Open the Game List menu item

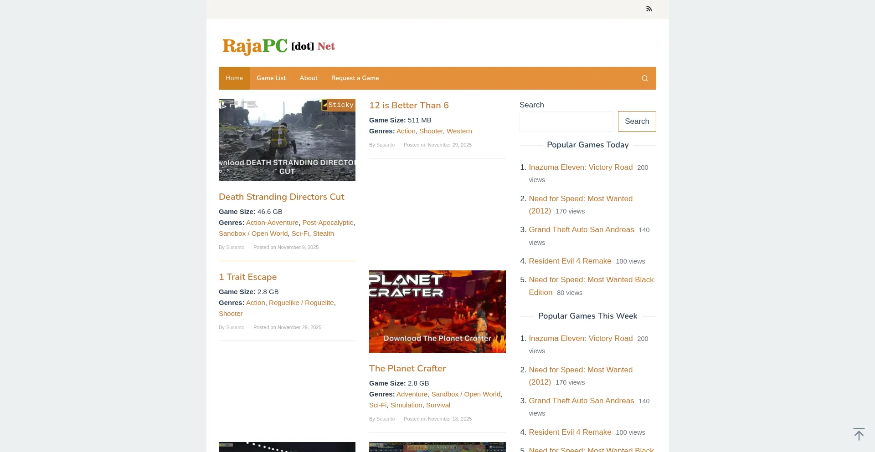[271, 78]
